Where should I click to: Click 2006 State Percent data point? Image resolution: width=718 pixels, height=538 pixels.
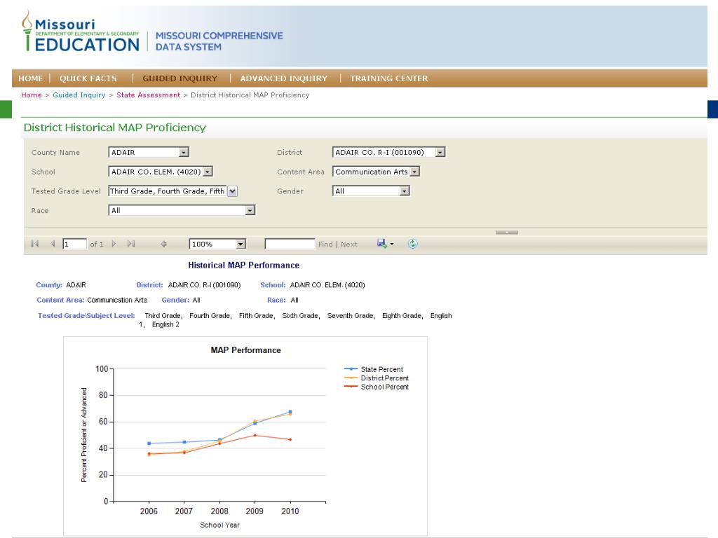pyautogui.click(x=149, y=443)
